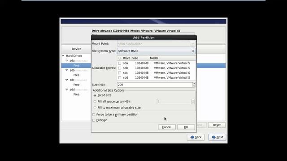This screenshot has width=287, height=161.
Task: Collapse the sda drive node
Action: point(67,61)
